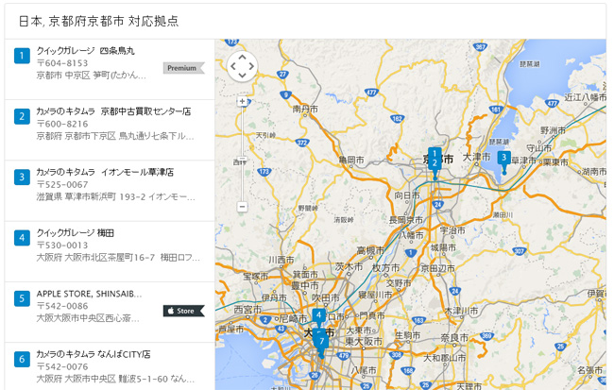Click address 大阪府 大阪市北区茶屋町16-7
The image size is (614, 390).
click(118, 257)
